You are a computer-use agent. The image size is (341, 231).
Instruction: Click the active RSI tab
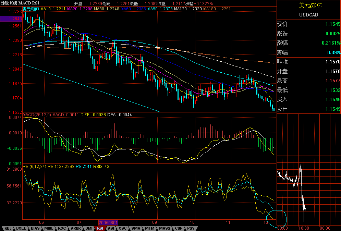(100, 228)
